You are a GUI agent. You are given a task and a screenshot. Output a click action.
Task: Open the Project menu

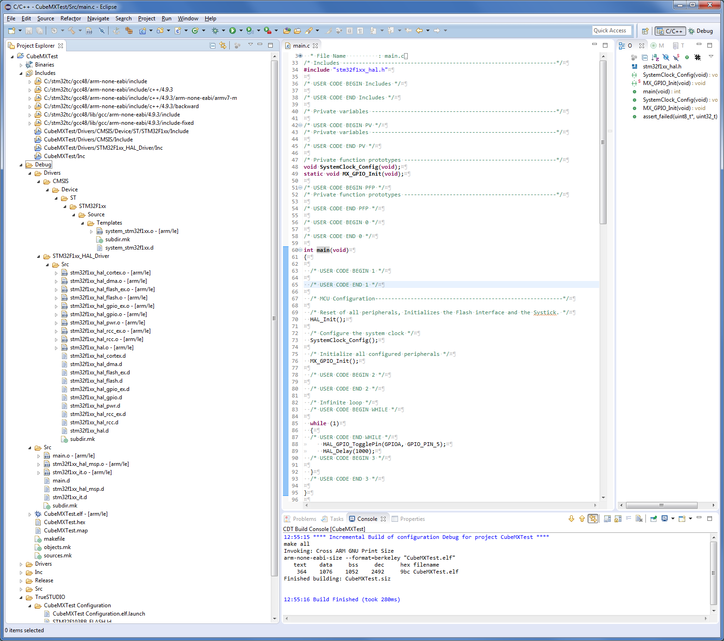(147, 18)
